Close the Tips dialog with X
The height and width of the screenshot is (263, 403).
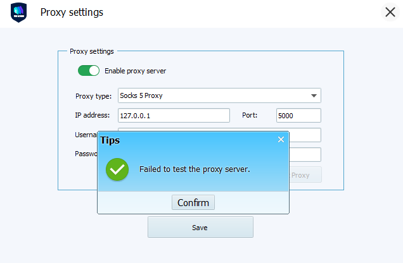click(281, 140)
